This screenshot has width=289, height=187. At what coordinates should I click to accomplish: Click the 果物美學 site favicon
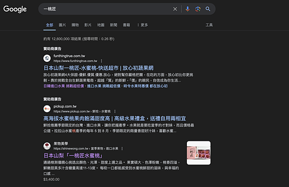47,146
